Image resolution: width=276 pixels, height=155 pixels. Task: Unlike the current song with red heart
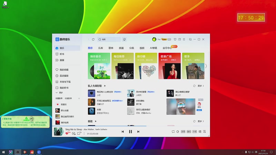[x=67, y=134]
